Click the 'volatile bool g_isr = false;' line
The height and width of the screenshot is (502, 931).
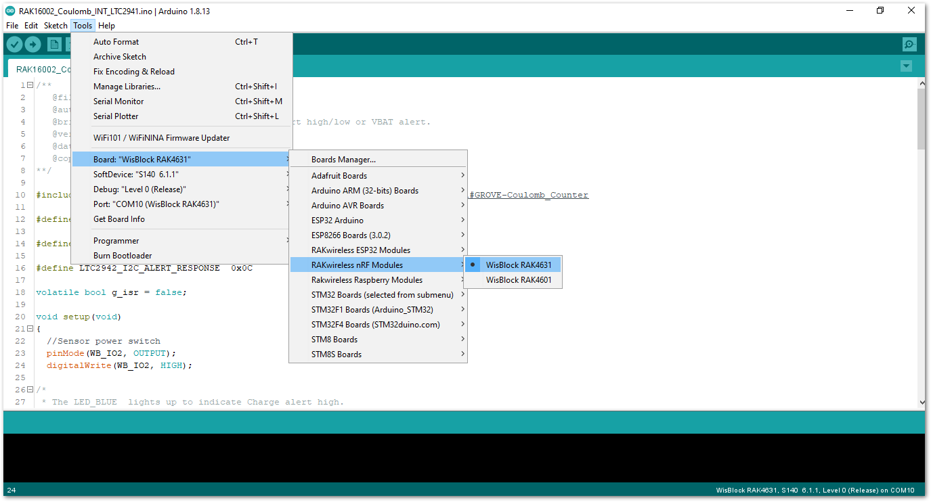111,292
